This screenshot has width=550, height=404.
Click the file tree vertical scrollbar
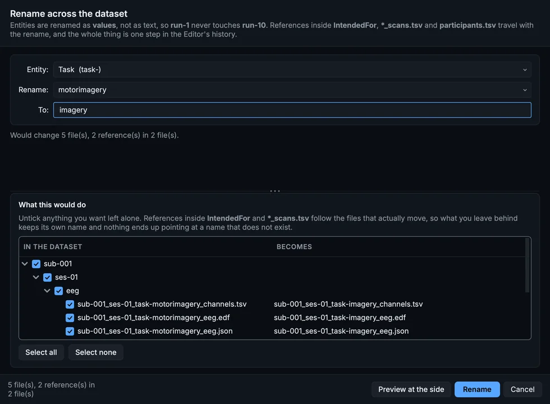coord(527,265)
